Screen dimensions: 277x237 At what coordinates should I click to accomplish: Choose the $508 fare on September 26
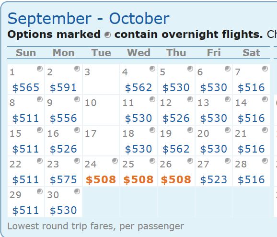pos(176,180)
